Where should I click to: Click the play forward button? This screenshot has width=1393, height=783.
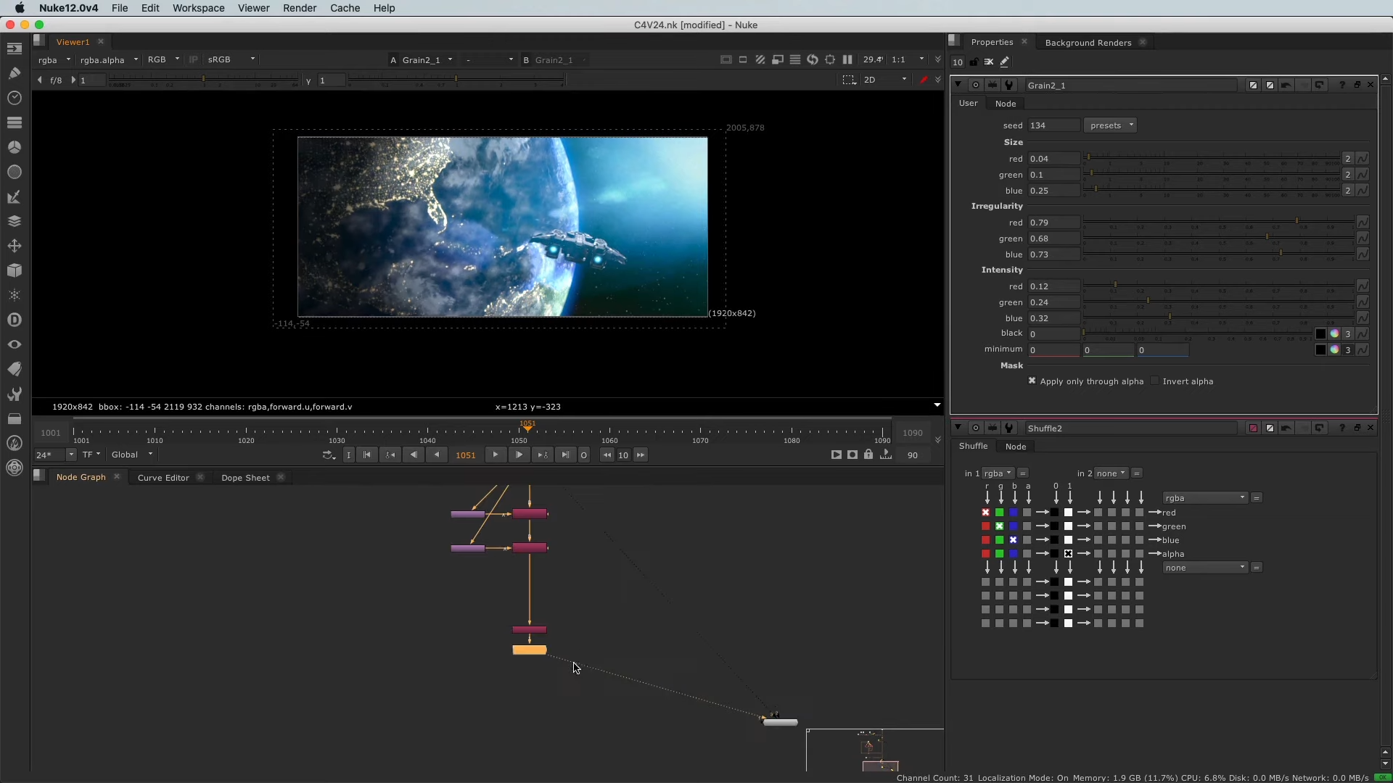click(x=496, y=455)
